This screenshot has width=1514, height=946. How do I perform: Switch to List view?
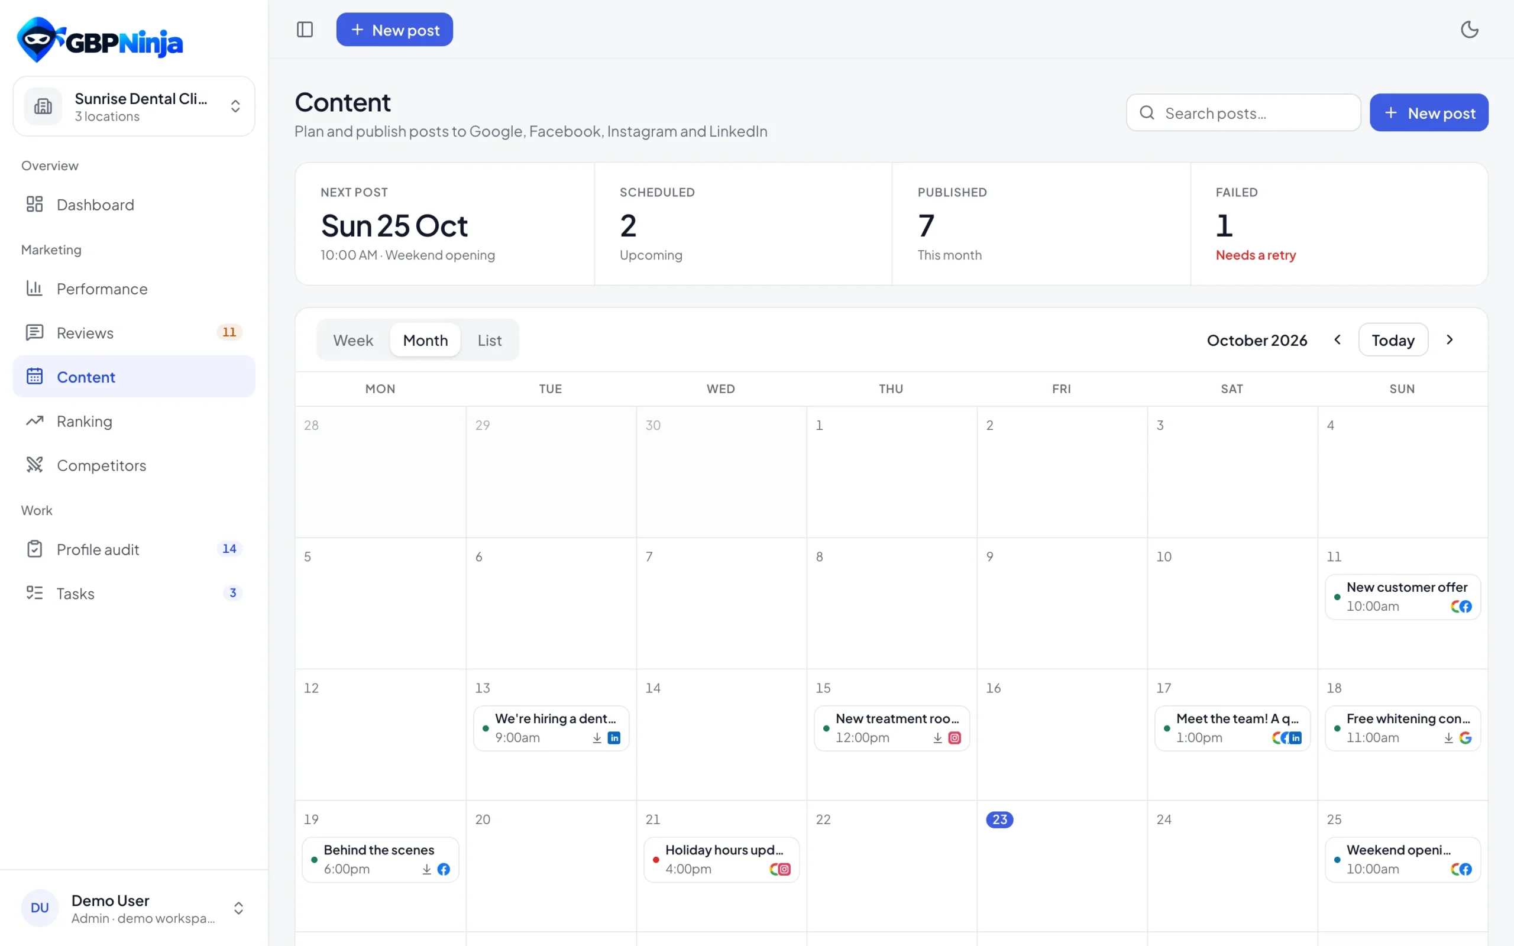point(489,340)
